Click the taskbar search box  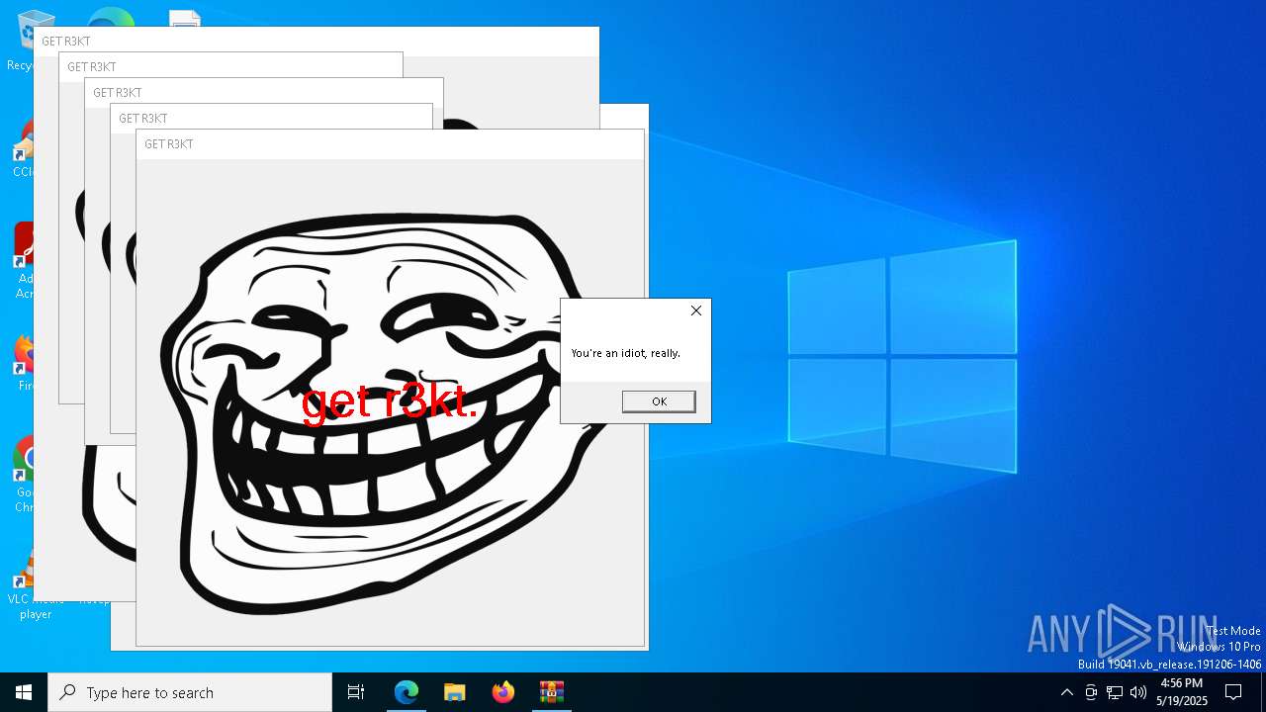(x=190, y=692)
